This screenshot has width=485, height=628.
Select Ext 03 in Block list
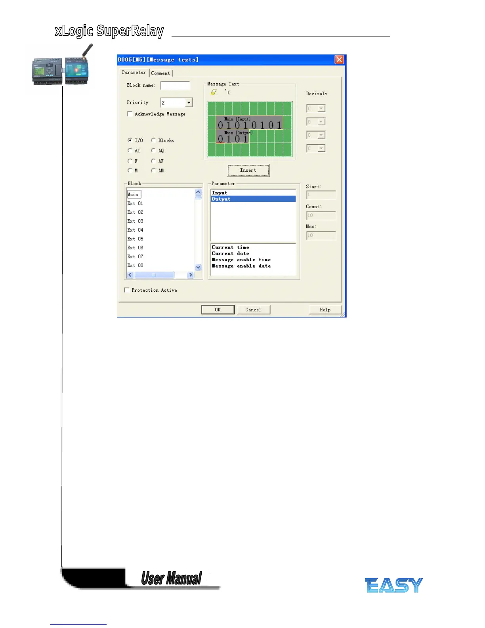(x=135, y=221)
